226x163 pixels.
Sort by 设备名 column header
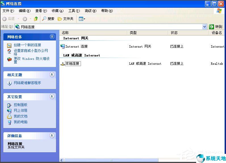click(x=217, y=33)
